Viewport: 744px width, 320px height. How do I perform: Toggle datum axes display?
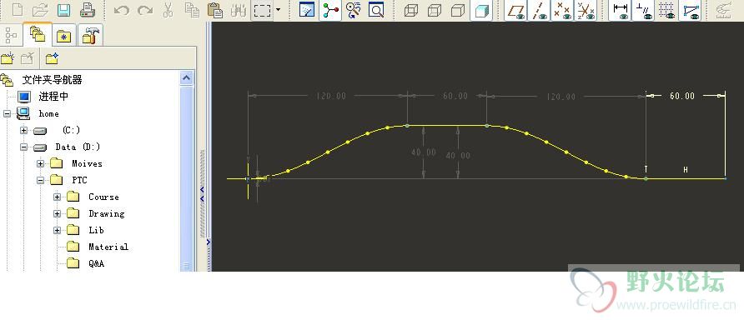[539, 10]
